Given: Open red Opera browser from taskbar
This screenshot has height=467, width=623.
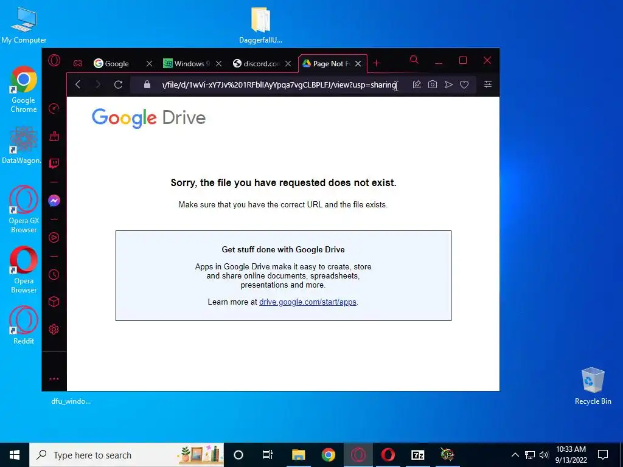Looking at the screenshot, I should [x=388, y=455].
